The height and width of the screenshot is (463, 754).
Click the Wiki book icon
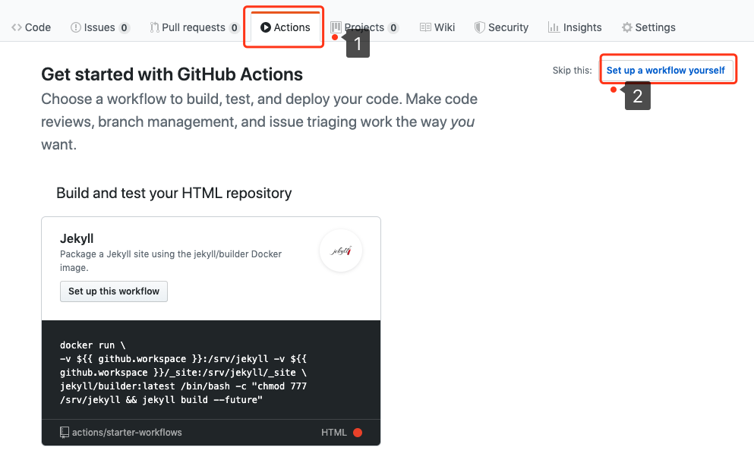click(x=425, y=27)
